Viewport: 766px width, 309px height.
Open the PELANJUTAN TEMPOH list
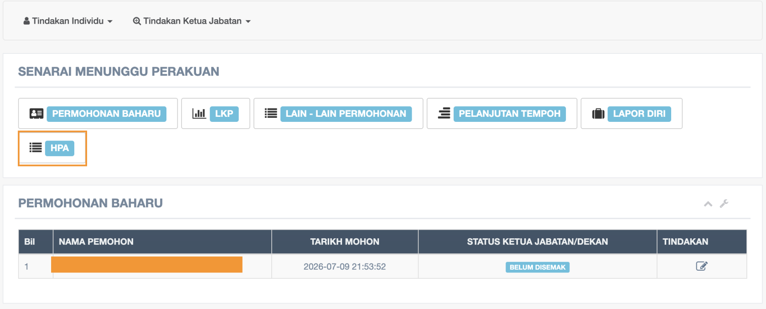(509, 114)
